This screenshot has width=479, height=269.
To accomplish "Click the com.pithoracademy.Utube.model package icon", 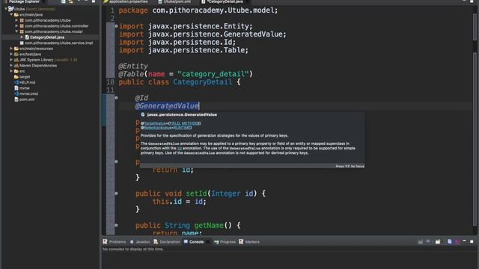I will click(x=22, y=31).
